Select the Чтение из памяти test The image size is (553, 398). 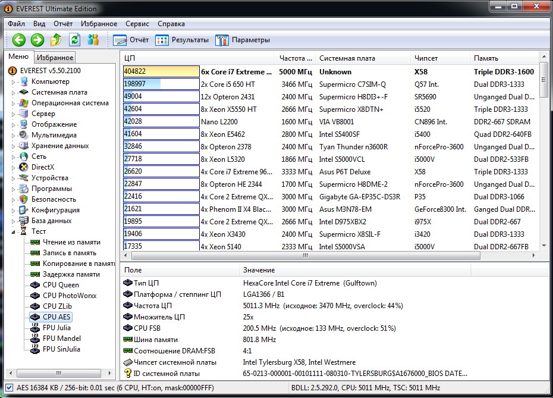click(x=71, y=242)
